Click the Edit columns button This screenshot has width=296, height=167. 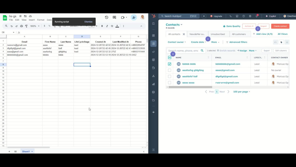click(281, 51)
